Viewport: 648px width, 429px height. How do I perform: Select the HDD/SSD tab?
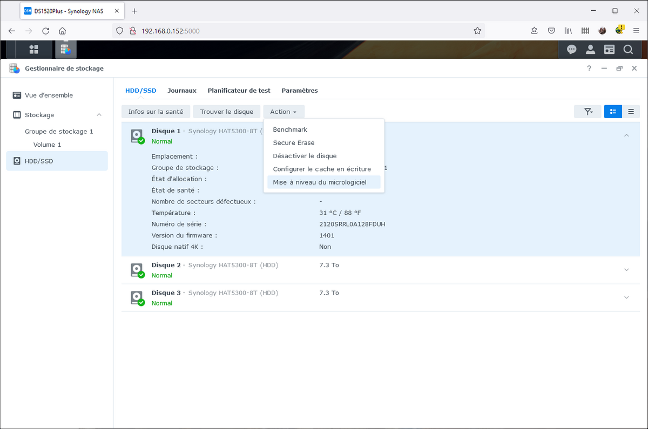point(140,91)
